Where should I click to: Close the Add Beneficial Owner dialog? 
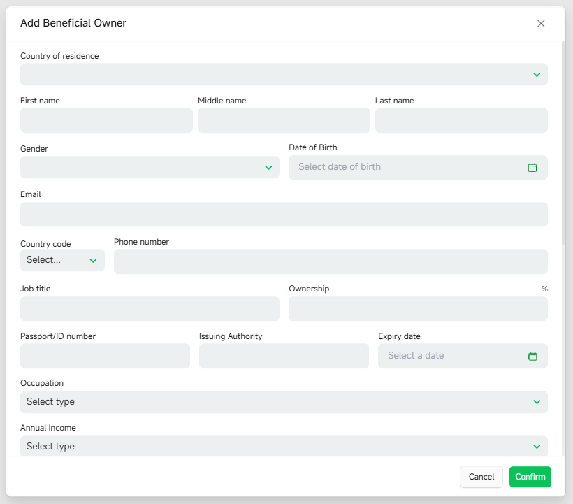click(x=541, y=23)
